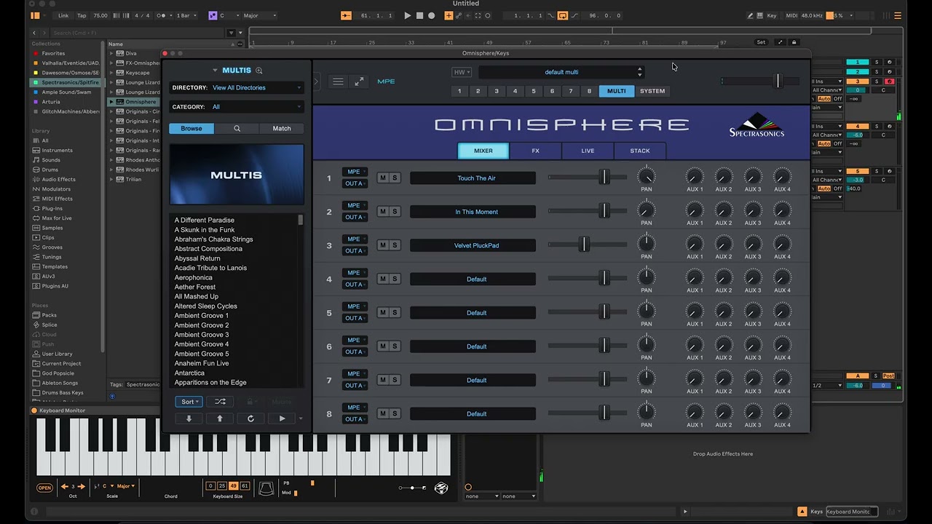Viewport: 932px width, 524px height.
Task: Adjust part 5 AUX 4 knob
Action: coord(782,311)
